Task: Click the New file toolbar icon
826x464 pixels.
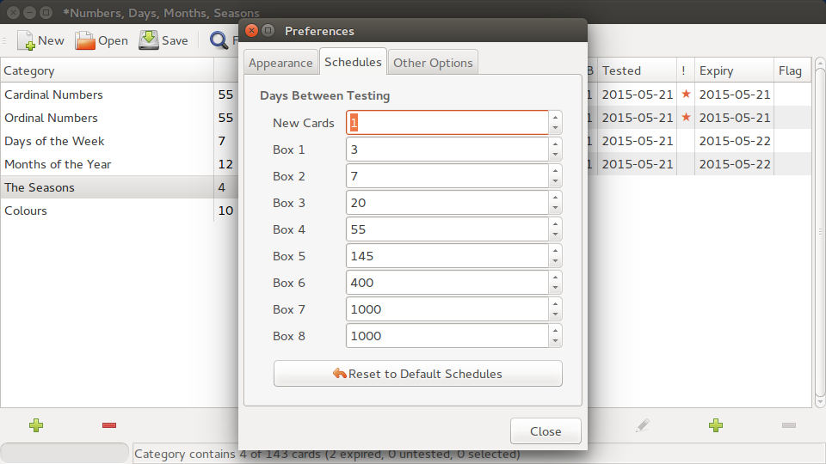Action: tap(27, 40)
